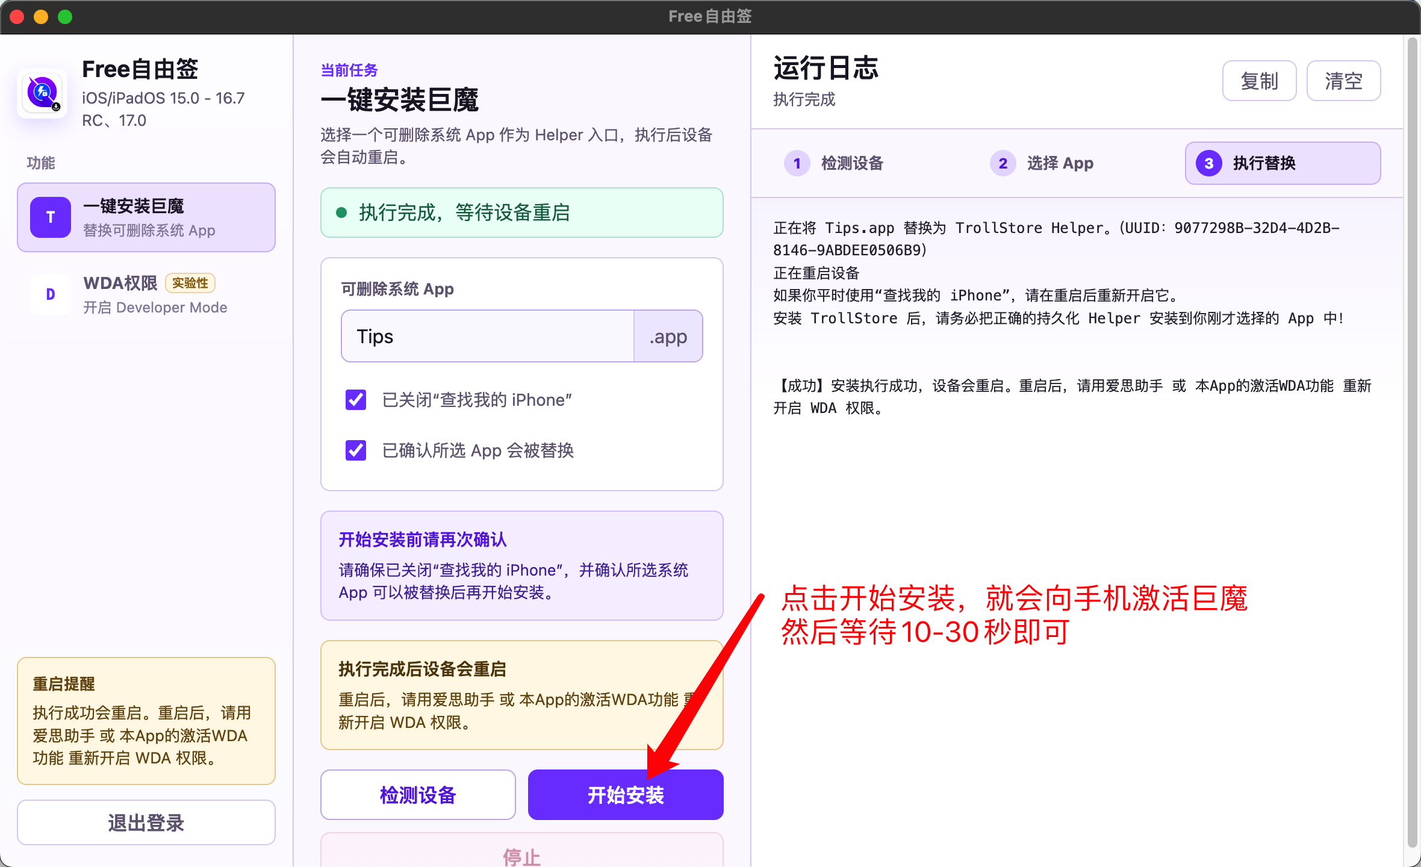
Task: Click the 【成功】安装执行成功 log message
Action: point(1072,397)
